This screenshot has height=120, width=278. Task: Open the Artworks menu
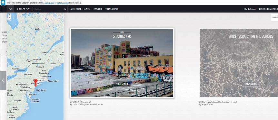[98, 9]
